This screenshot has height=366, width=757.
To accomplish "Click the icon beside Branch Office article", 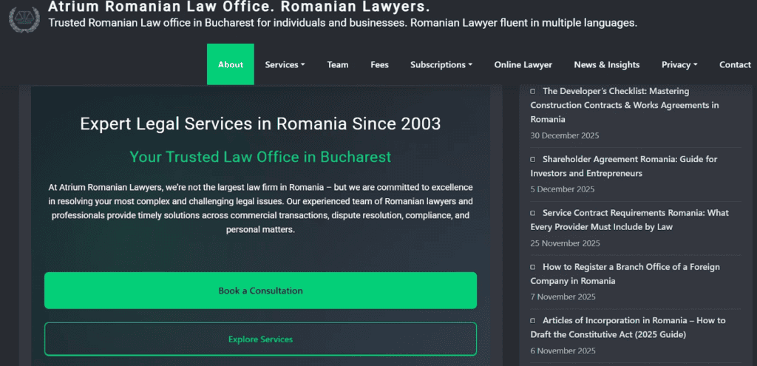I will click(x=533, y=267).
